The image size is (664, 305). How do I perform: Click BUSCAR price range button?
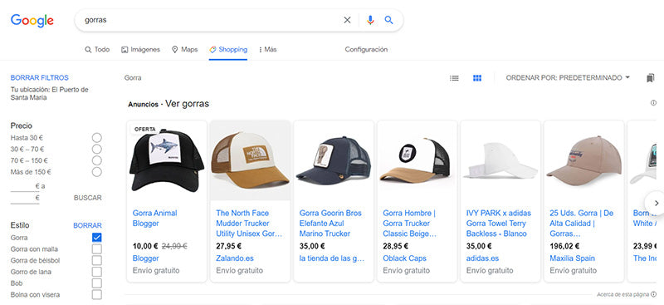[88, 198]
